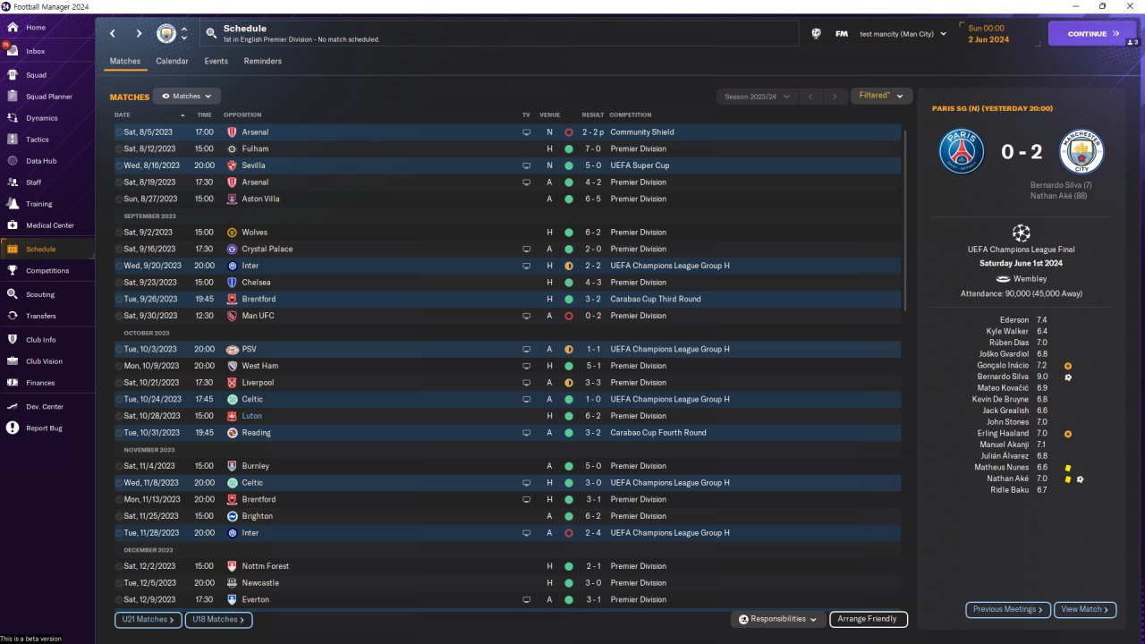The height and width of the screenshot is (644, 1145).
Task: Open U21 Matches
Action: (x=148, y=619)
